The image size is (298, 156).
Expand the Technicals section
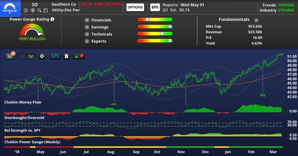click(87, 34)
